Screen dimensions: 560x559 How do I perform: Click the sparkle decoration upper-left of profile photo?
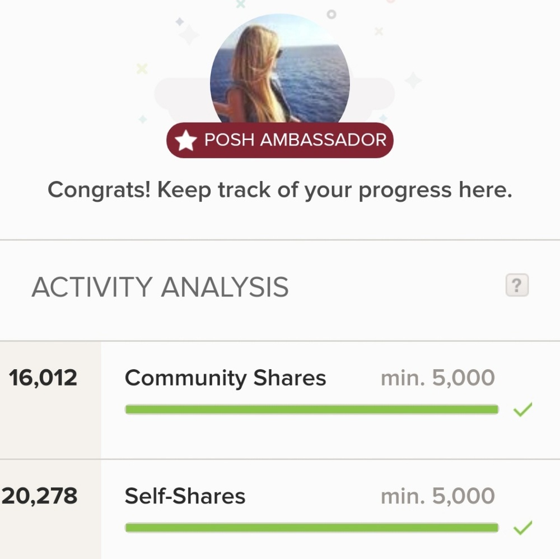click(188, 34)
